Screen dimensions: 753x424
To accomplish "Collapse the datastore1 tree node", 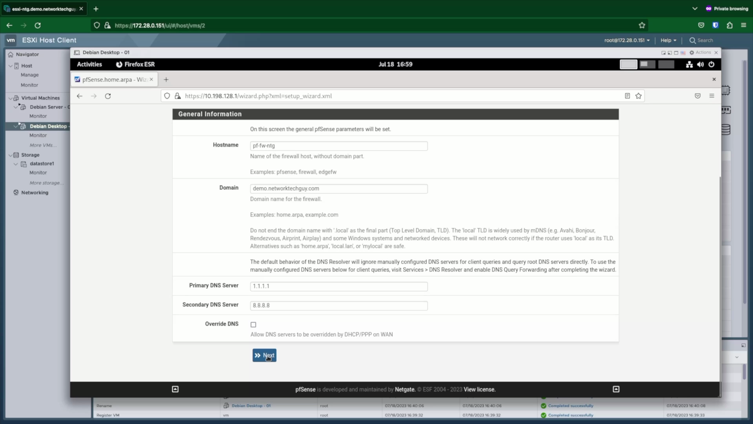I will pos(16,164).
